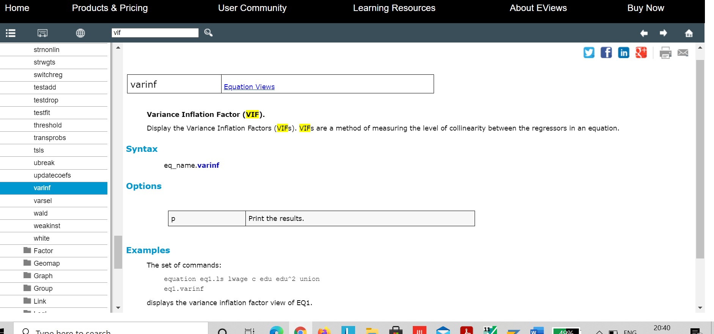Print this help page
The height and width of the screenshot is (334, 714).
pos(665,52)
